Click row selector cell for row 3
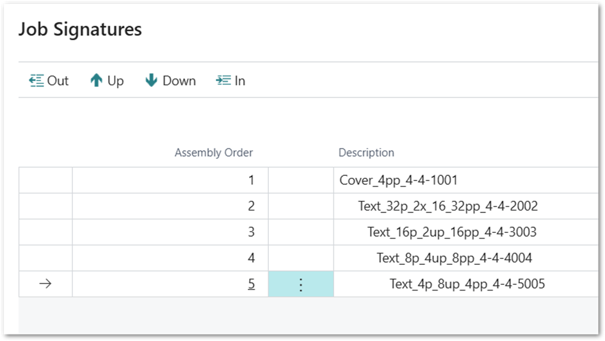The image size is (605, 341). pos(45,232)
